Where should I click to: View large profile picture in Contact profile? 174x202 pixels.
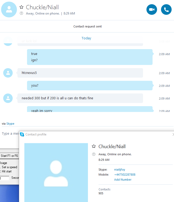(56, 172)
